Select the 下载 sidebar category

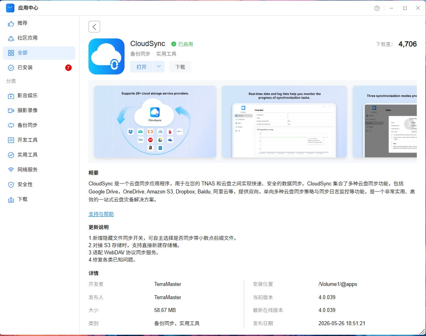(39, 199)
